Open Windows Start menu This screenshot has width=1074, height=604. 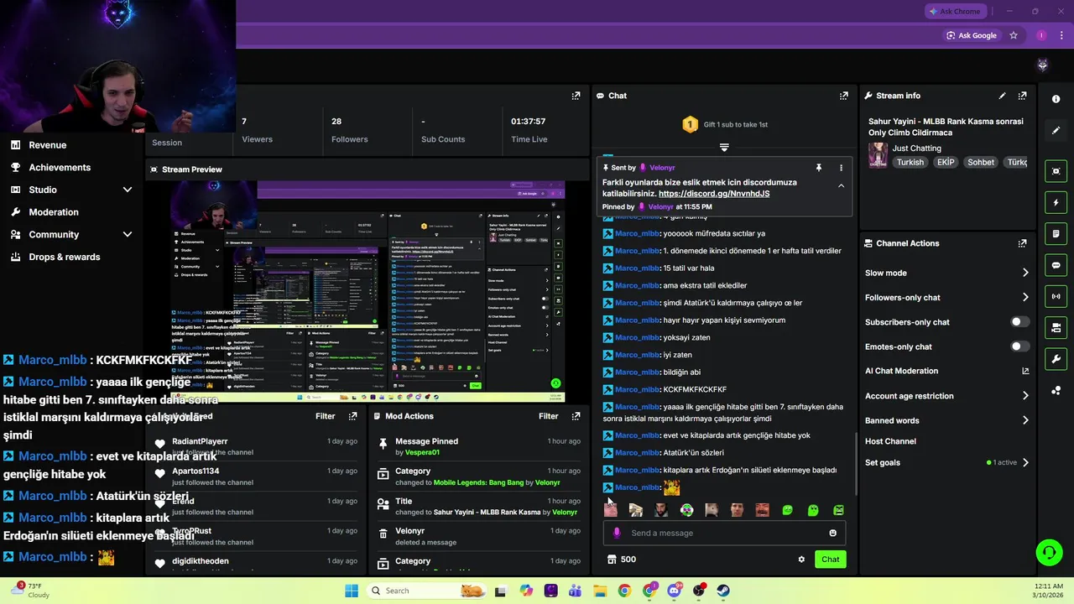point(351,591)
